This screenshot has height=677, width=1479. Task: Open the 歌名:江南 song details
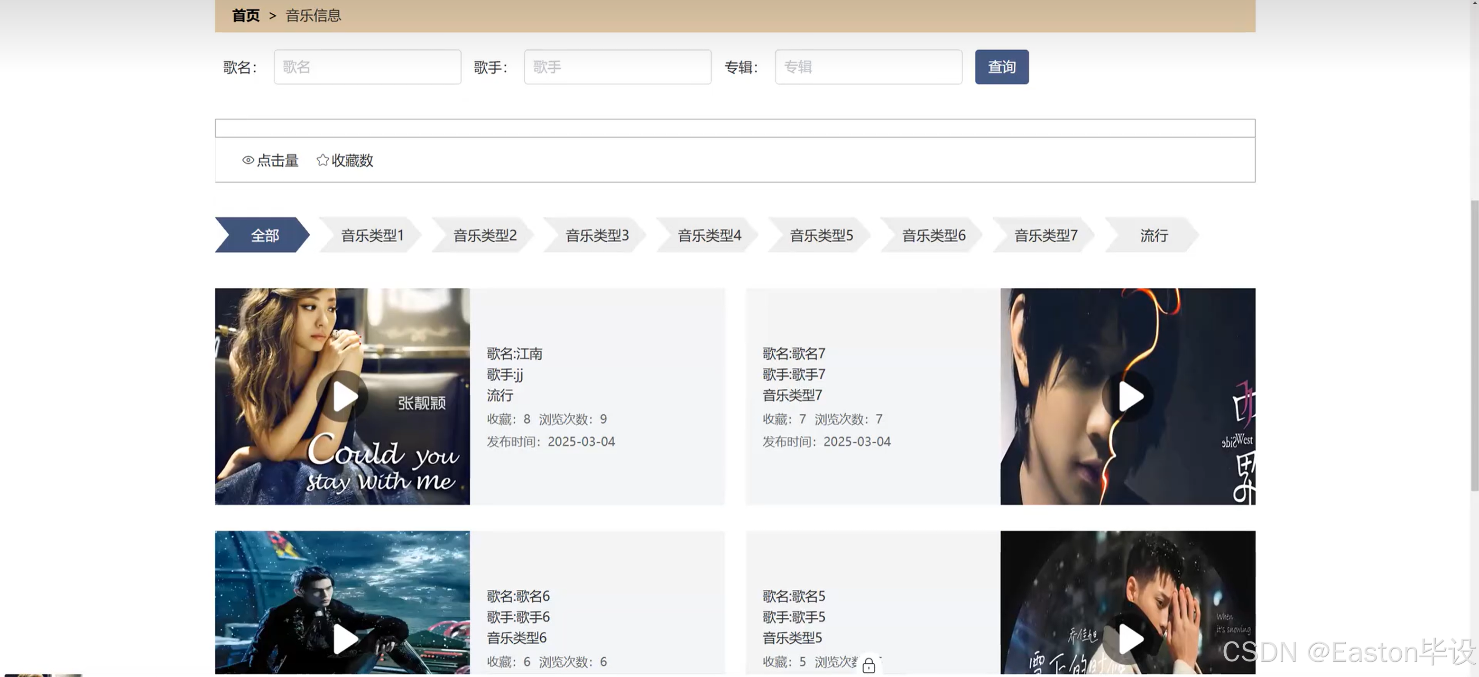click(515, 353)
